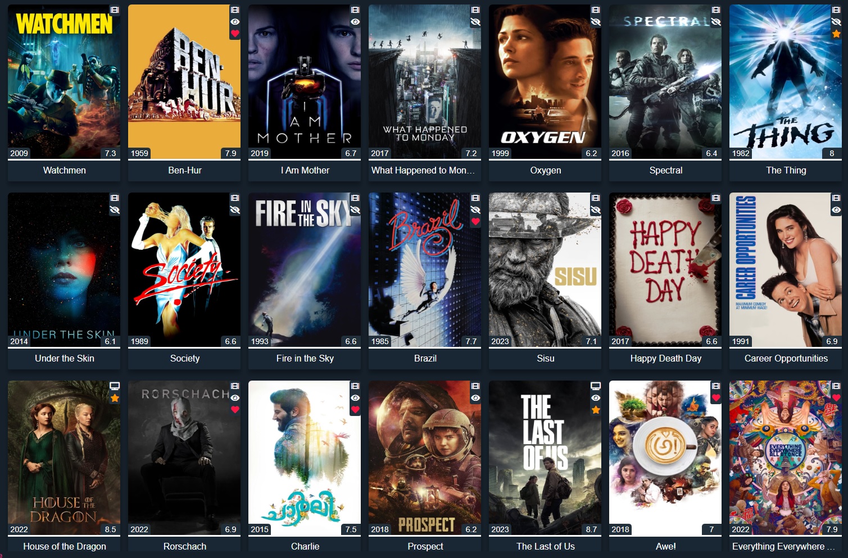Click the 1999 year badge on Oxygen
Image resolution: width=848 pixels, height=558 pixels.
(x=500, y=153)
